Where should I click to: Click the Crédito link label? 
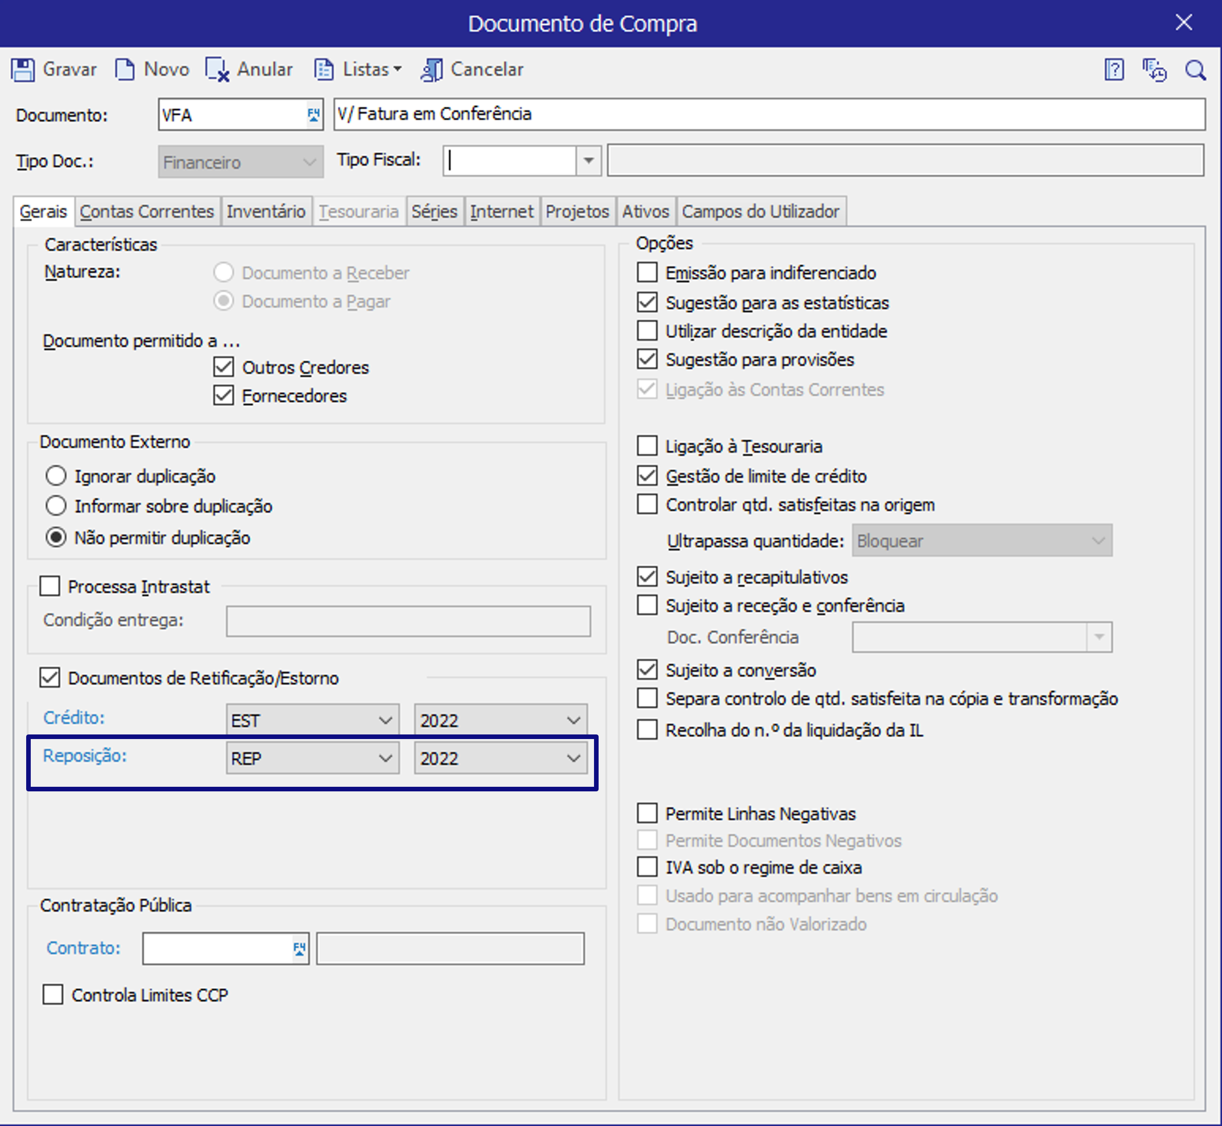74,718
